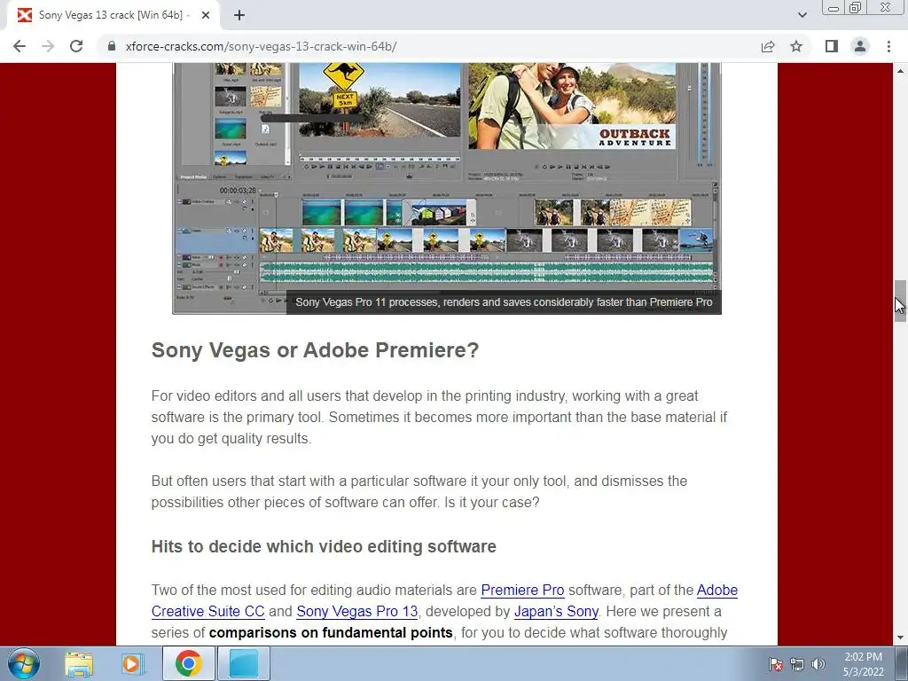The image size is (908, 681).
Task: Click the scrollbar down arrow
Action: 900,638
